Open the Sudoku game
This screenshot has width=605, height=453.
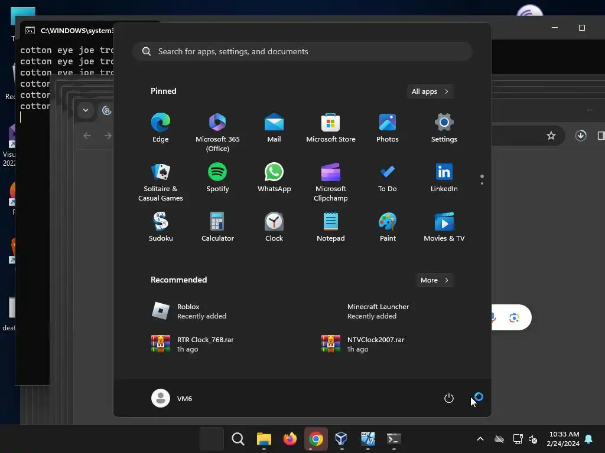coord(161,227)
